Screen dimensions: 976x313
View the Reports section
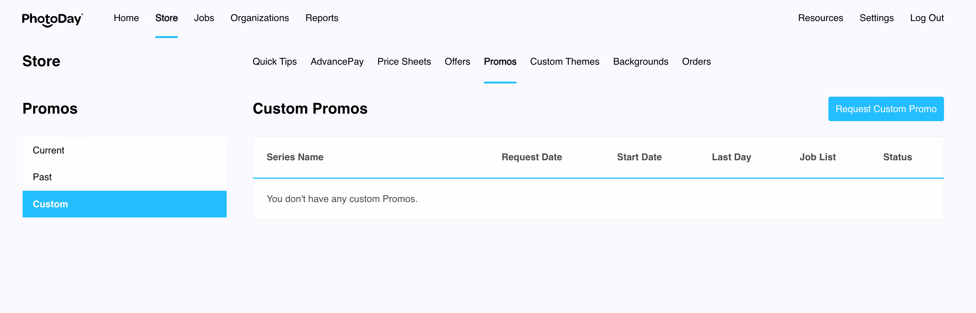tap(322, 18)
